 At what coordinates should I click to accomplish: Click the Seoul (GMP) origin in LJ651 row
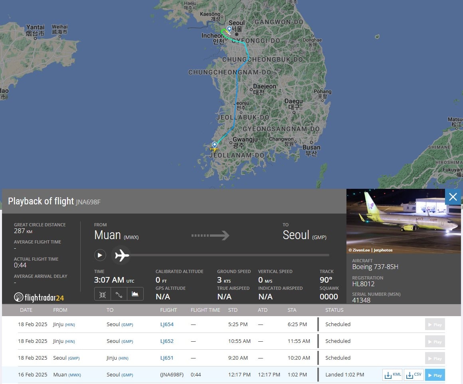click(66, 358)
